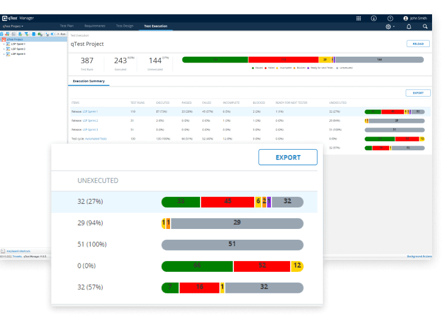Expand the LSP Sprint 1 tree node

[x=4, y=44]
